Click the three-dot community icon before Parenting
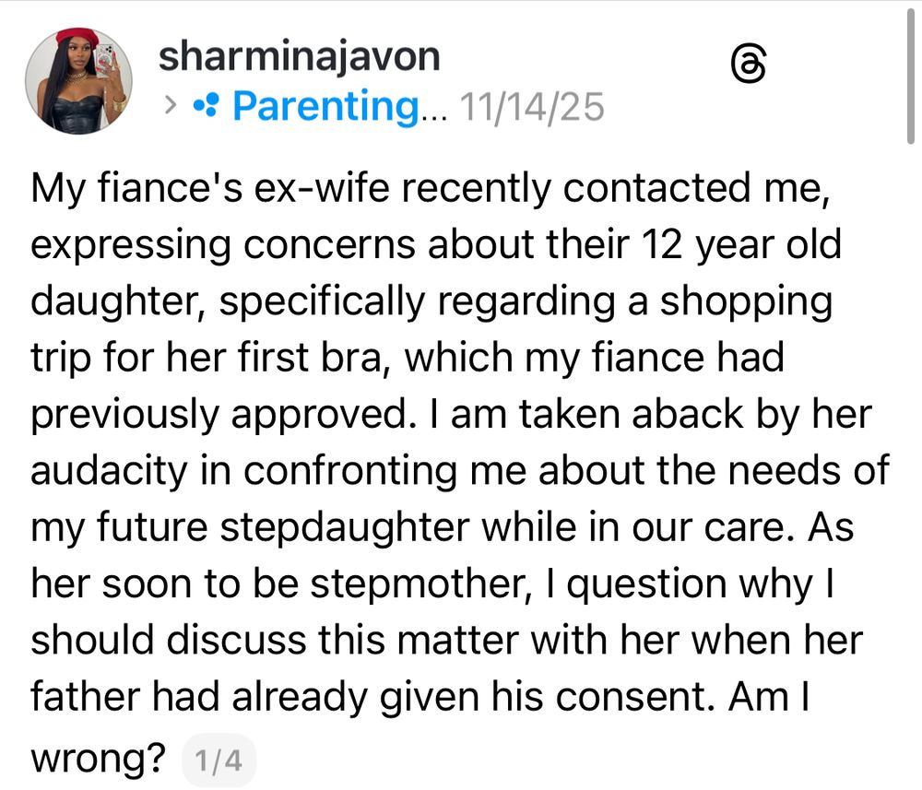Image resolution: width=922 pixels, height=790 pixels. pos(206,106)
